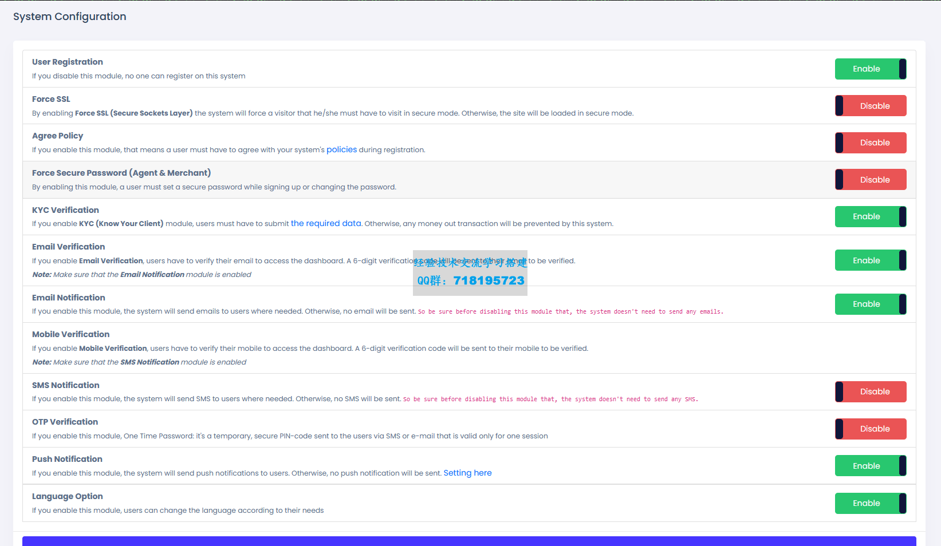Switch off the Email Verification toggle
Viewport: 941px width, 546px height.
click(x=870, y=260)
